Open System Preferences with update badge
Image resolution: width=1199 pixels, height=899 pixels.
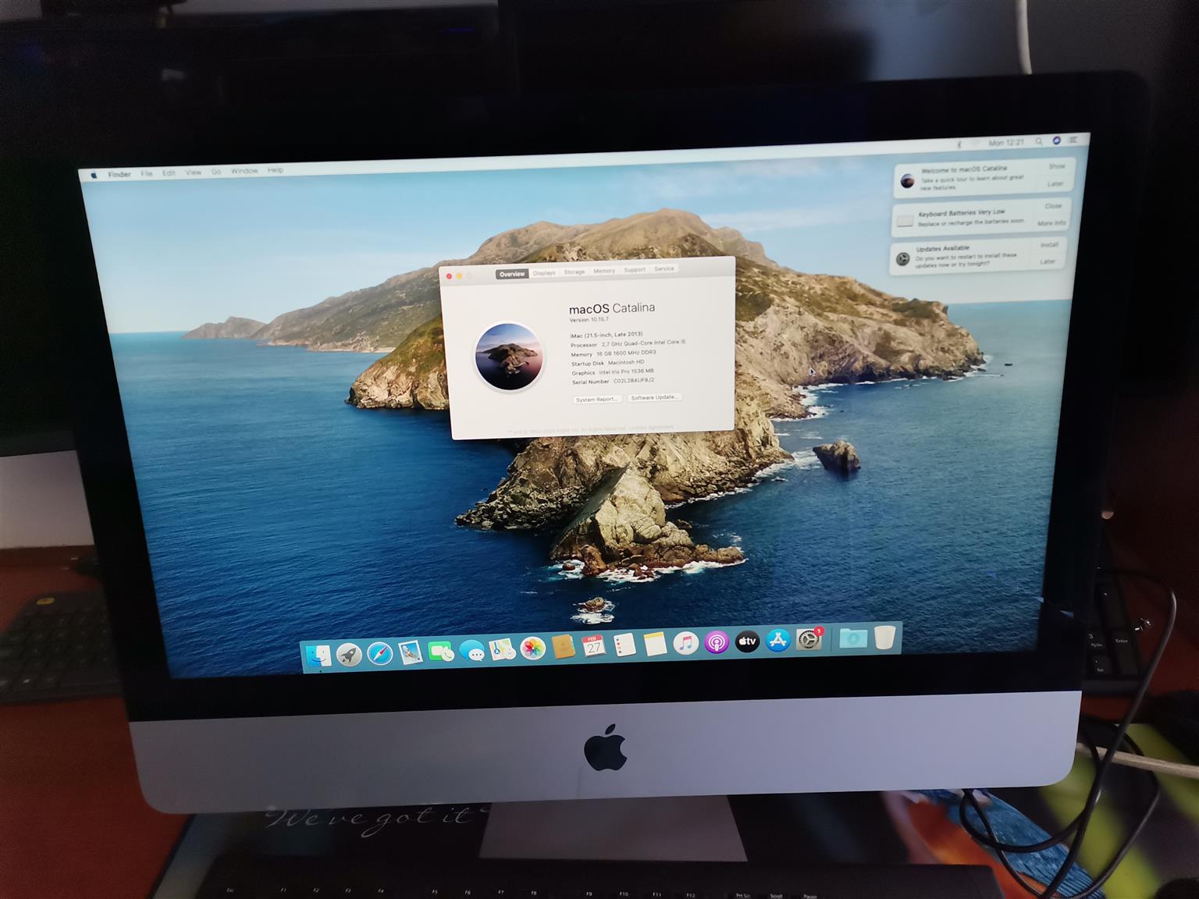point(809,640)
